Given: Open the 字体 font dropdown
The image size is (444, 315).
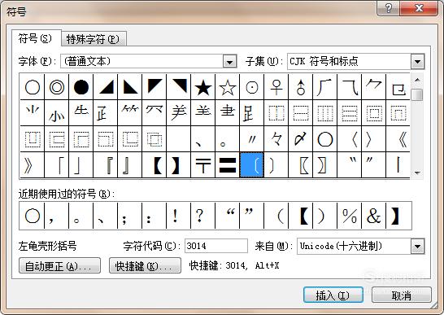Looking at the screenshot, I should (229, 61).
